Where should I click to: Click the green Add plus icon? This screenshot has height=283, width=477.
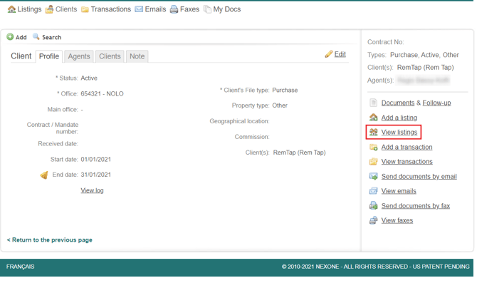pyautogui.click(x=10, y=37)
